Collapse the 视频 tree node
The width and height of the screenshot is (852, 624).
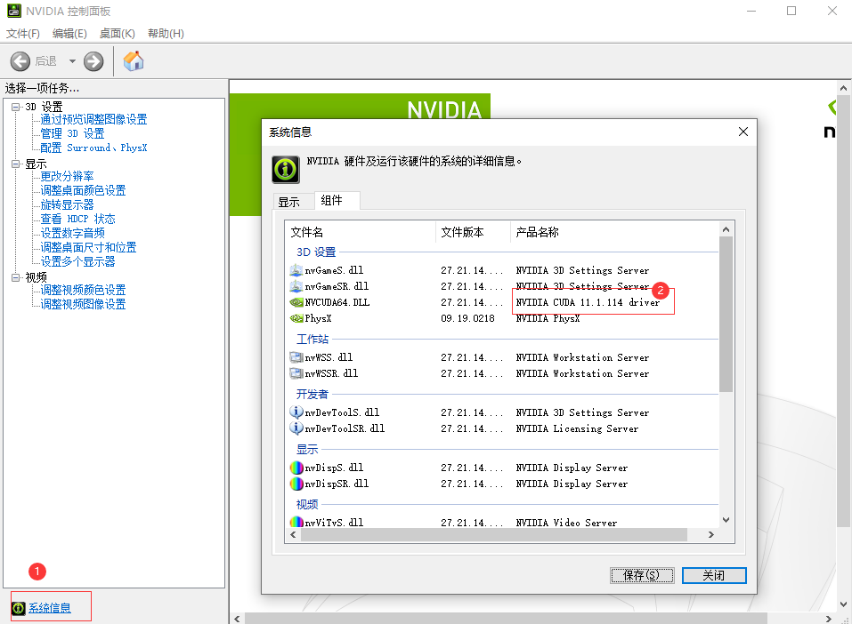16,277
